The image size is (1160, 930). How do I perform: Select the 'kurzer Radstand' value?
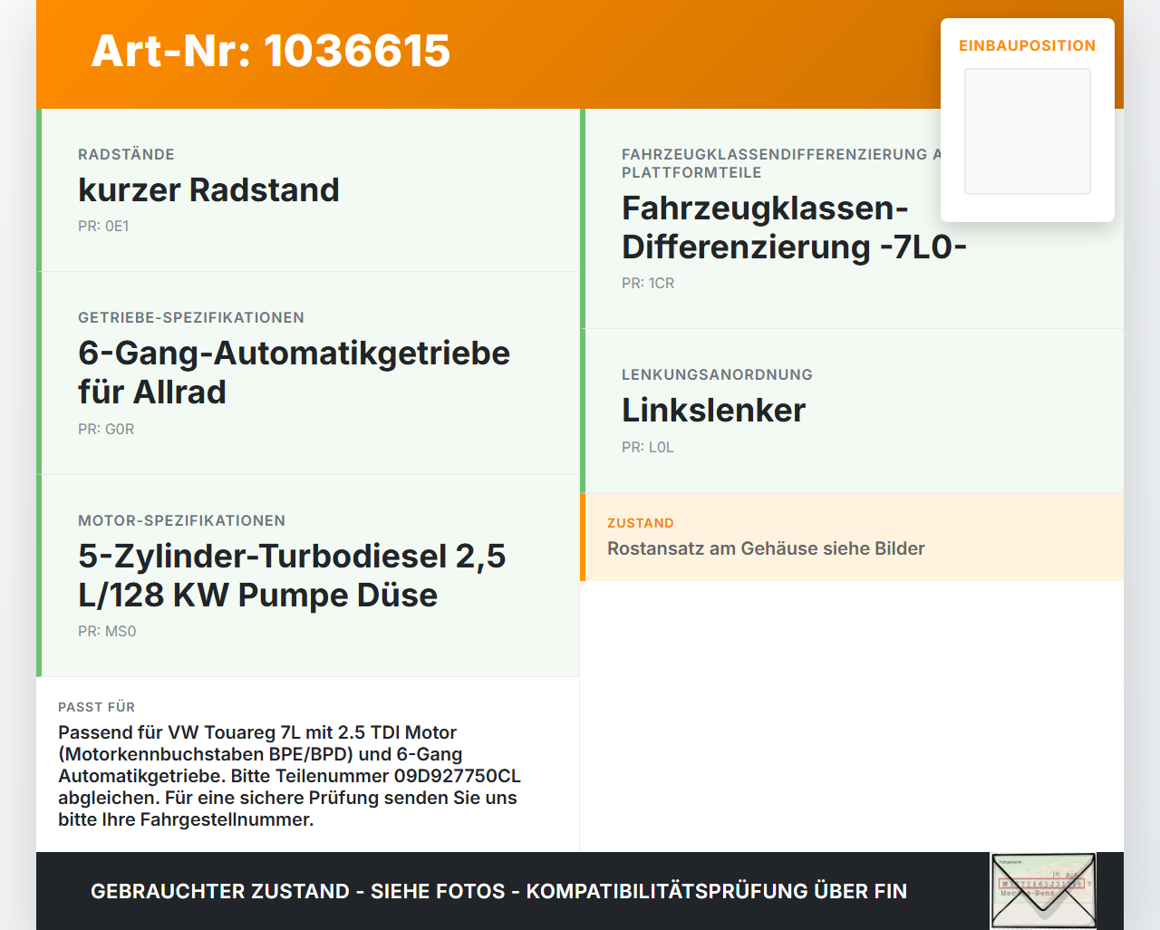pos(208,189)
